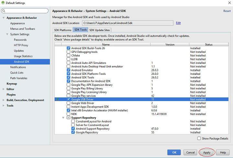
Task: Enable Google Play Licensing Library checkbox
Action: tap(68, 92)
